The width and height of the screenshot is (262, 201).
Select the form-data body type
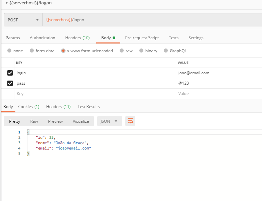click(x=31, y=51)
